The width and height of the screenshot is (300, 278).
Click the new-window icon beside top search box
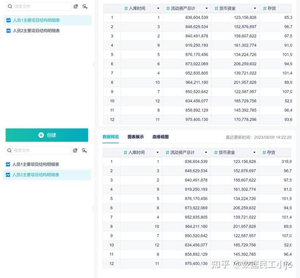pos(76,7)
